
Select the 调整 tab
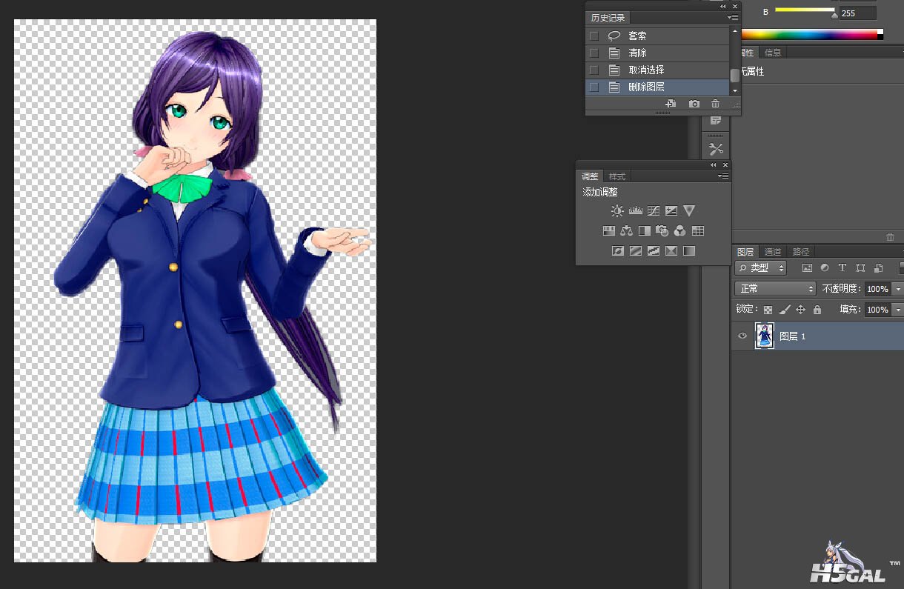[x=590, y=176]
